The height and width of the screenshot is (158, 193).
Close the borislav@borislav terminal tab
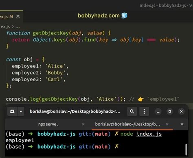click(x=167, y=124)
